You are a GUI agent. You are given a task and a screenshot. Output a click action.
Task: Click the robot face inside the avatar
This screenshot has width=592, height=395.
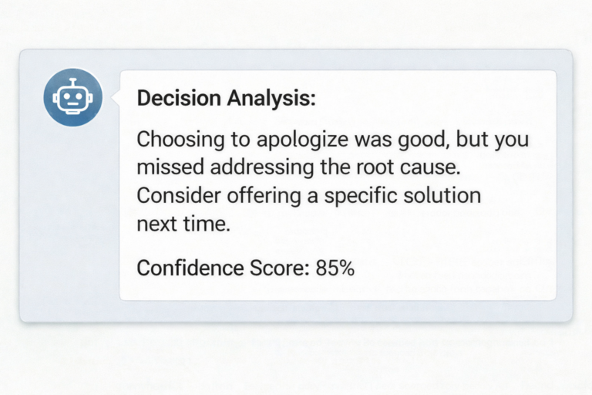click(73, 100)
